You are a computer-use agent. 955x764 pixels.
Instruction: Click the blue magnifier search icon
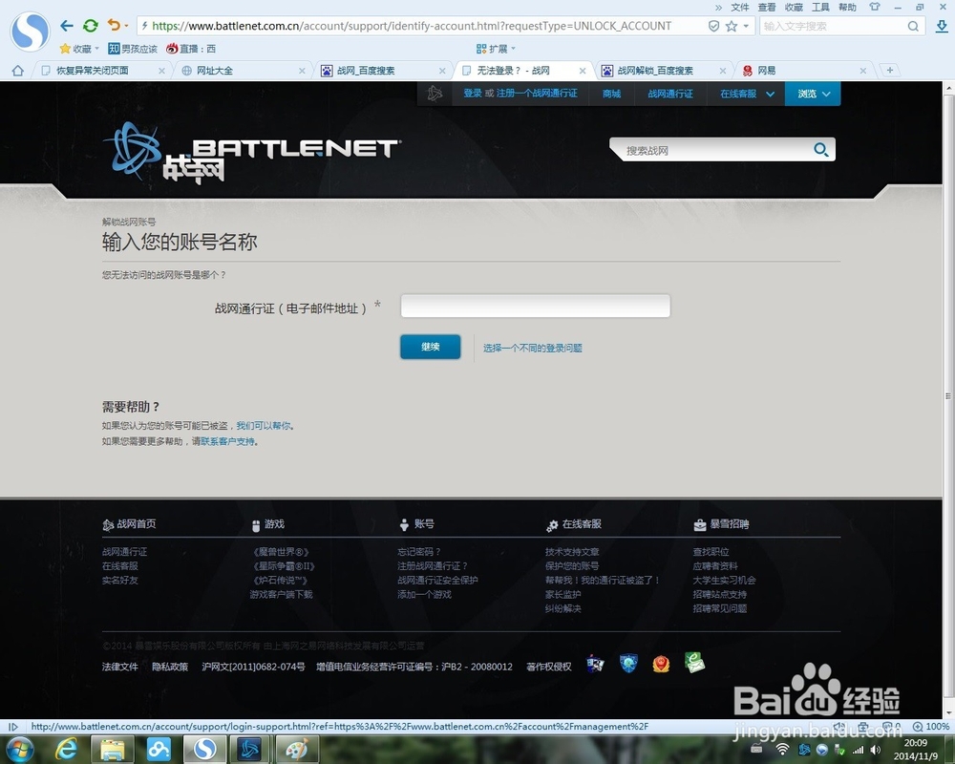click(821, 150)
